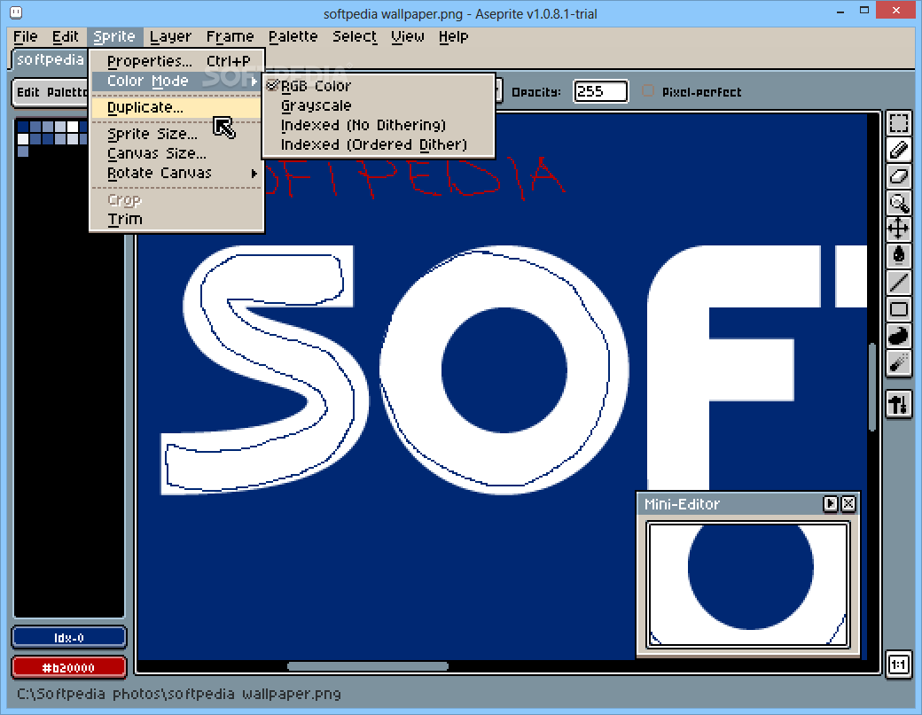This screenshot has width=922, height=715.
Task: Click the Edit Palette button
Action: coord(51,92)
